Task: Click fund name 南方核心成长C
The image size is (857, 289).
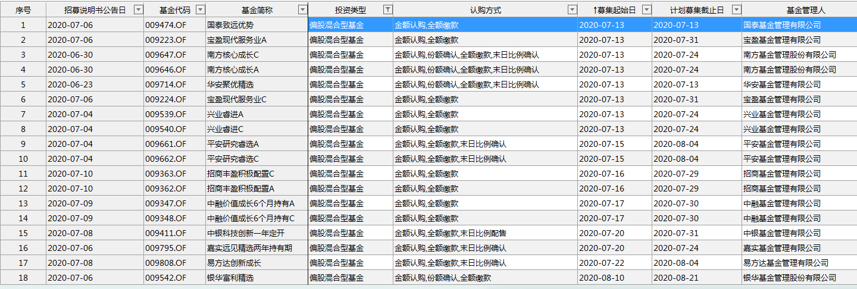Action: [x=233, y=55]
